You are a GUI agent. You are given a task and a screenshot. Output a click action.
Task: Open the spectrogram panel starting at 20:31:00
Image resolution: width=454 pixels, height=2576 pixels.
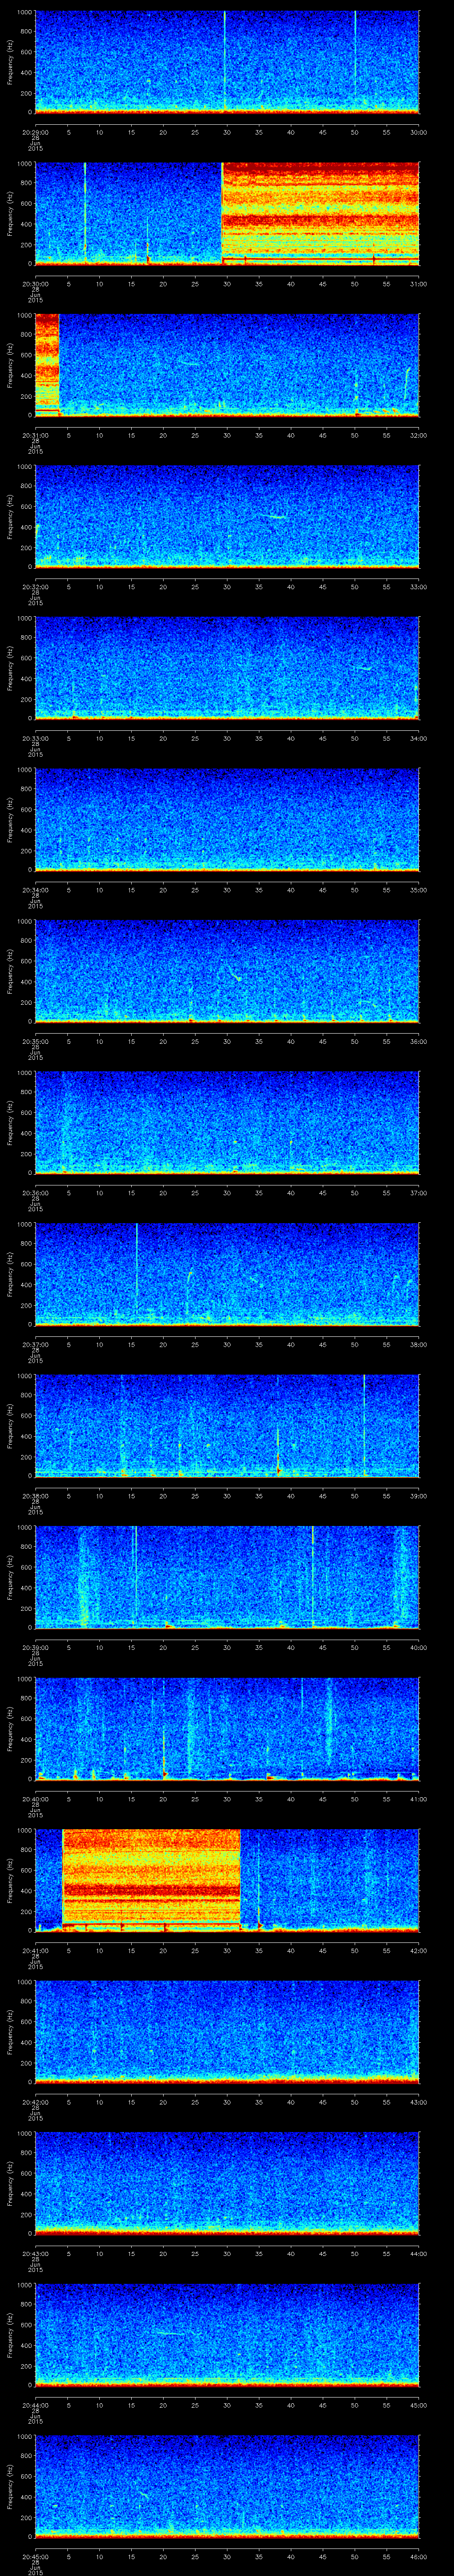point(227,365)
